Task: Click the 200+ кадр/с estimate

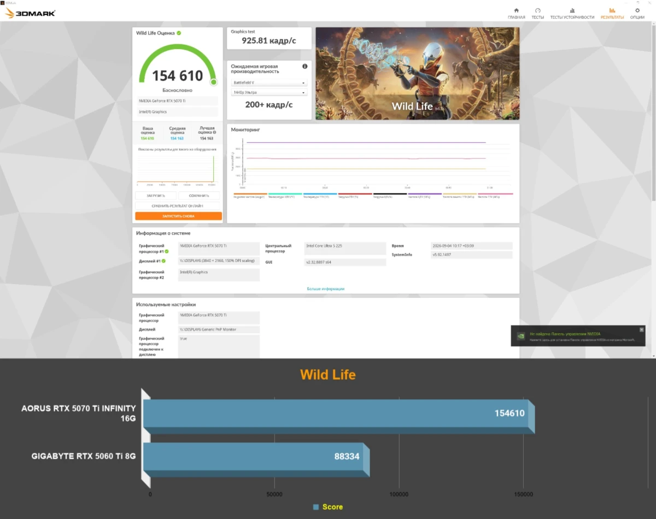Action: pyautogui.click(x=268, y=105)
